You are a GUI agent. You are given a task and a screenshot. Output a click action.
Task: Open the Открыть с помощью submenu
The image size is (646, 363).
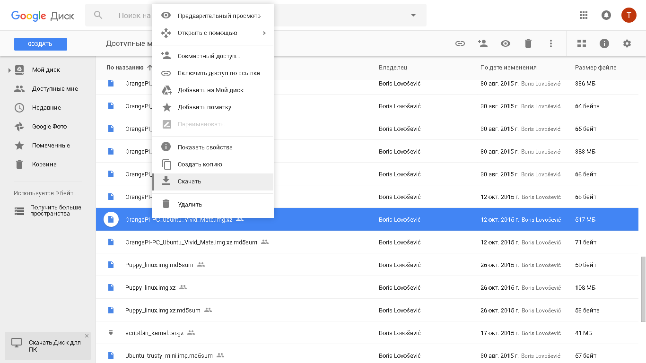[213, 33]
